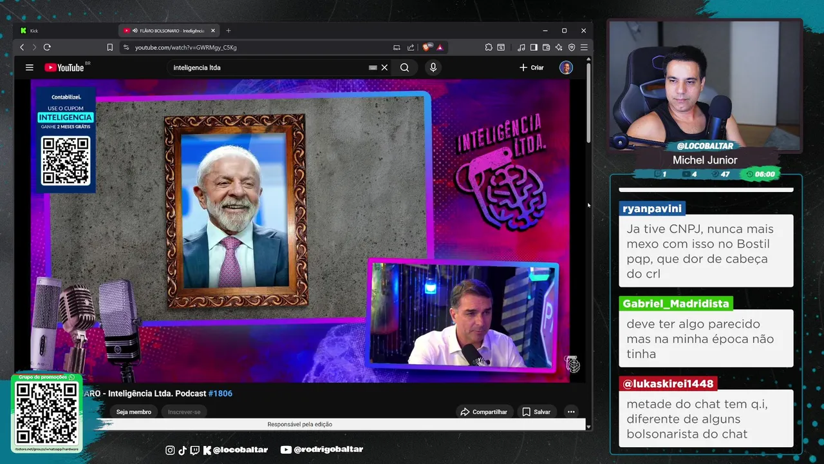Click the Grupo de promoções QR code

coord(47,412)
